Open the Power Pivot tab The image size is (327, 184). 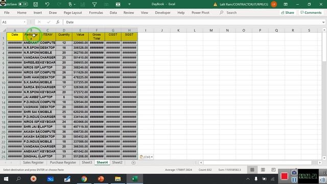tap(200, 12)
